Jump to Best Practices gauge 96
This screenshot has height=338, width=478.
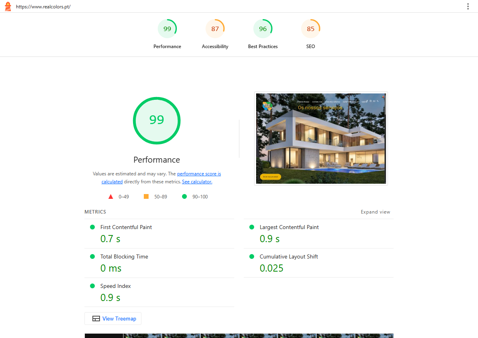click(x=263, y=34)
